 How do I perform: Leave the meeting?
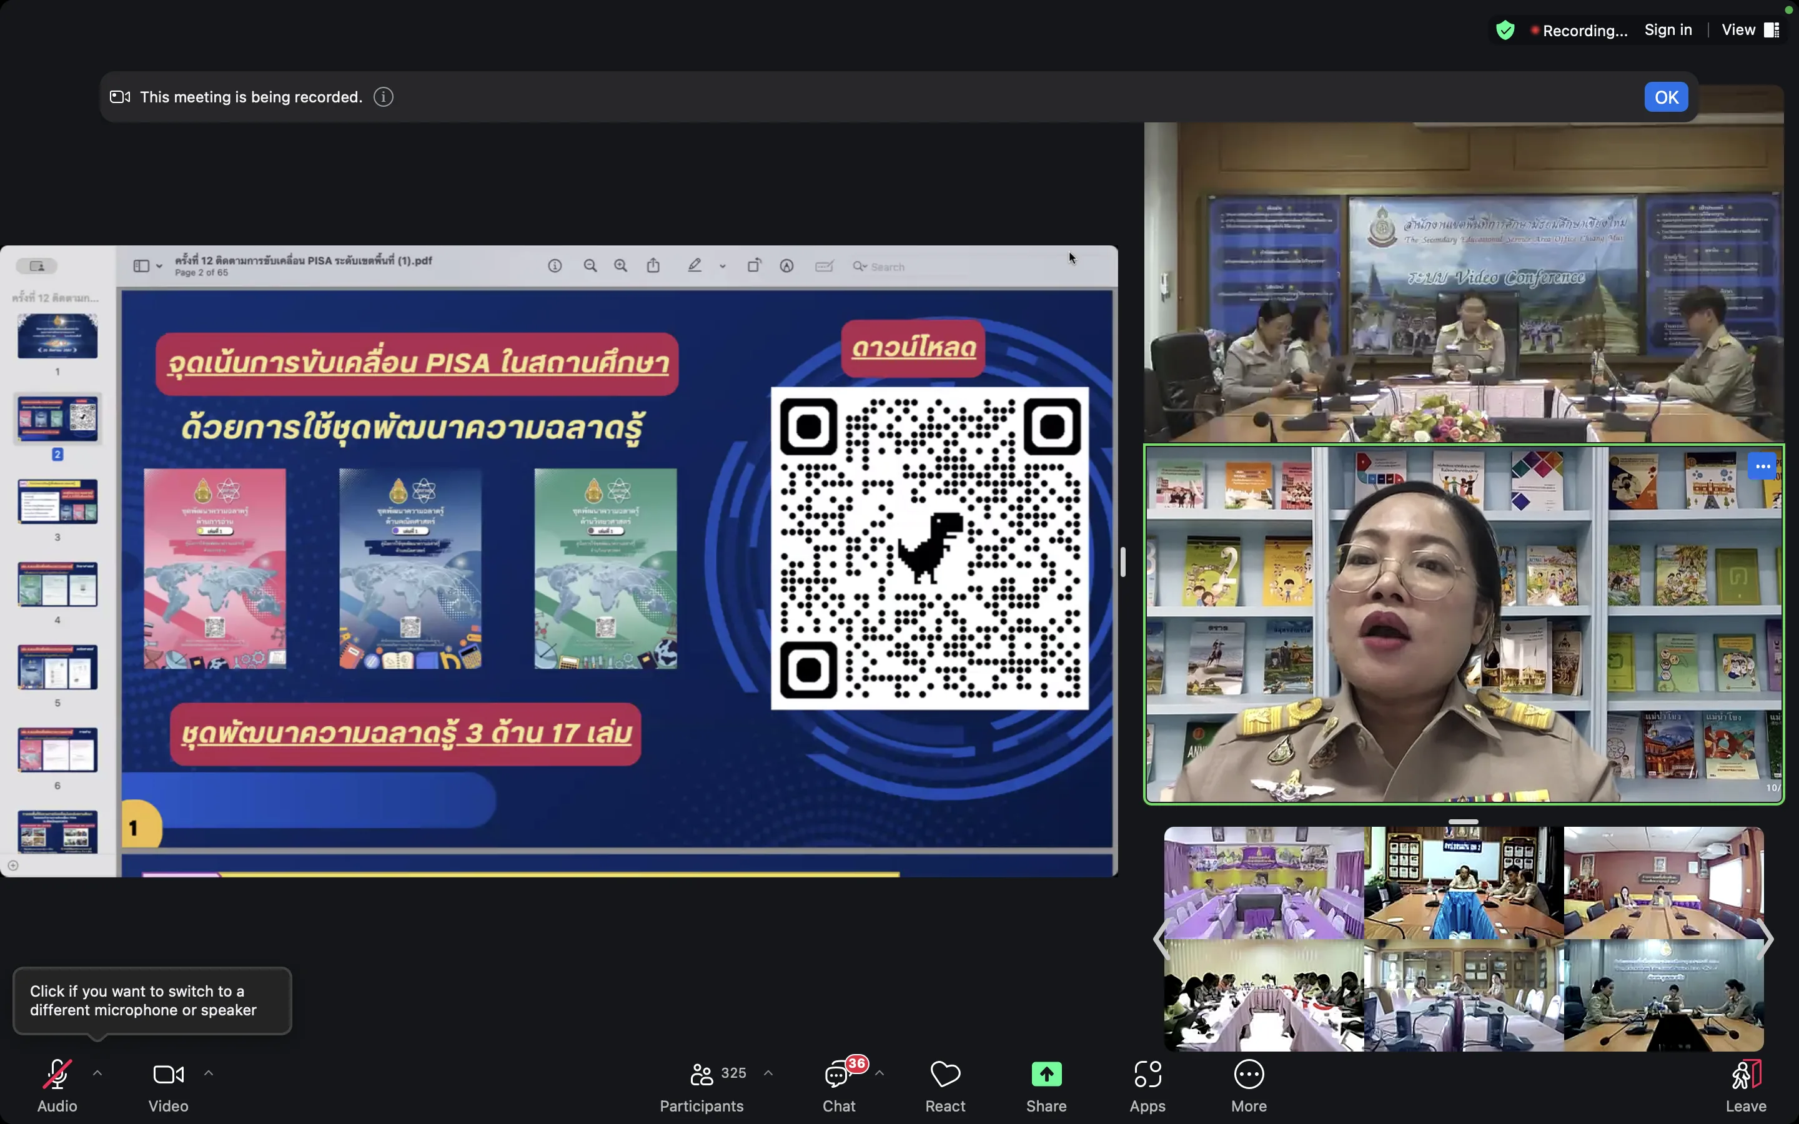click(1747, 1085)
